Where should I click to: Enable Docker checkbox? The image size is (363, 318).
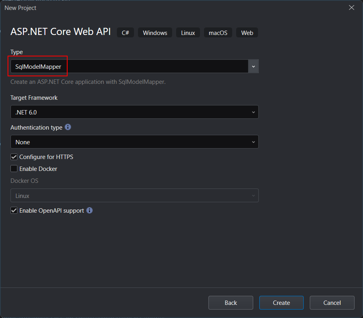pos(14,169)
